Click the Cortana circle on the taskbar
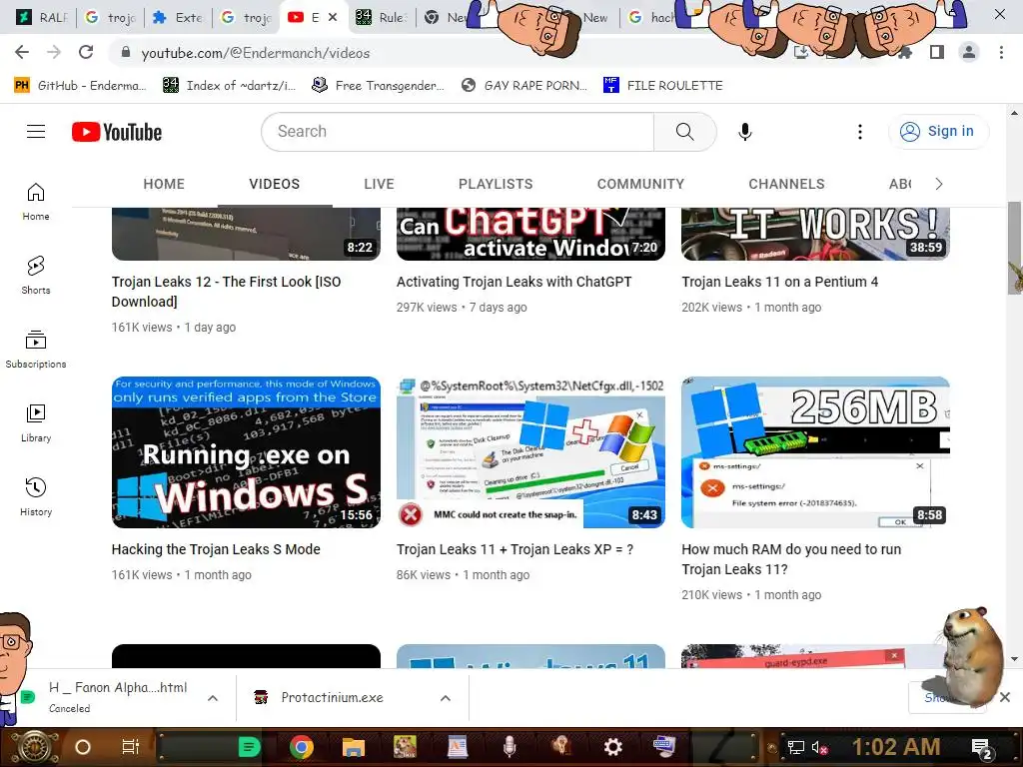 pos(83,747)
